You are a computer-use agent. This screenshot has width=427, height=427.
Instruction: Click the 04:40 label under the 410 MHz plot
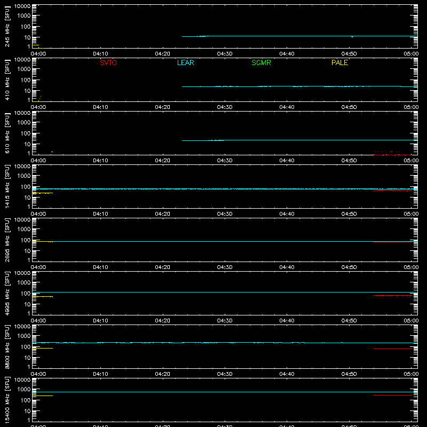287,107
